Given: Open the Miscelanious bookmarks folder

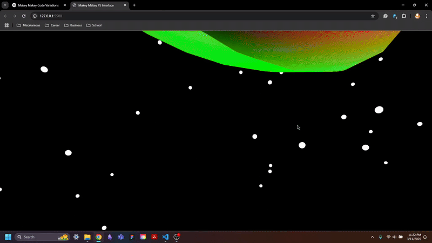Looking at the screenshot, I should click(x=29, y=25).
